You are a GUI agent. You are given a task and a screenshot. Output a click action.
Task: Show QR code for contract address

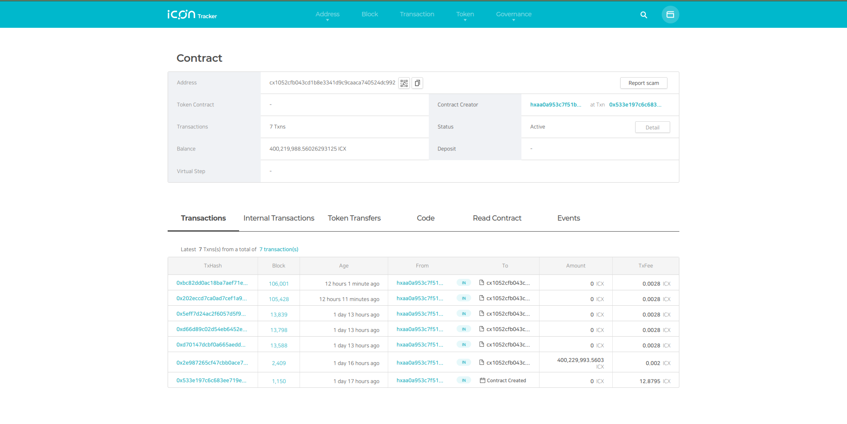[x=404, y=83]
